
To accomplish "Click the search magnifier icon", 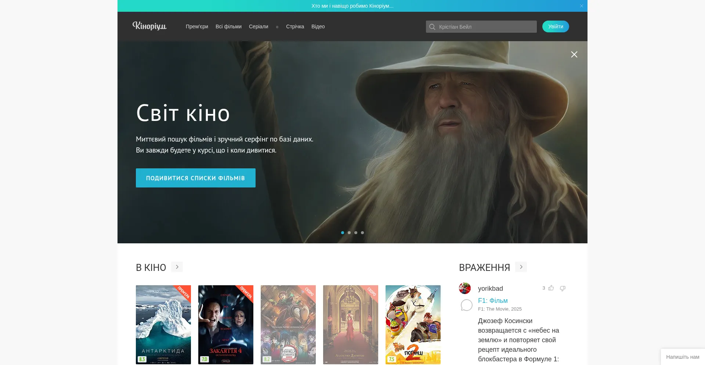I will (432, 27).
